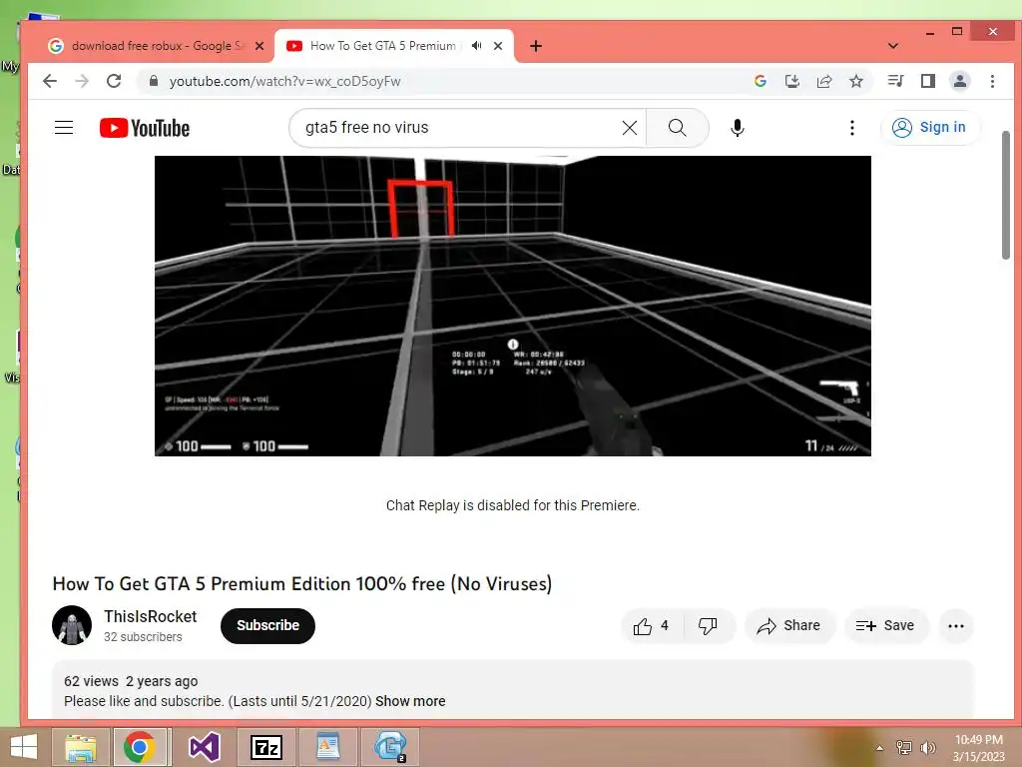Open the taskbar clock 10:49 PM
This screenshot has height=767, width=1022.
pyautogui.click(x=979, y=748)
